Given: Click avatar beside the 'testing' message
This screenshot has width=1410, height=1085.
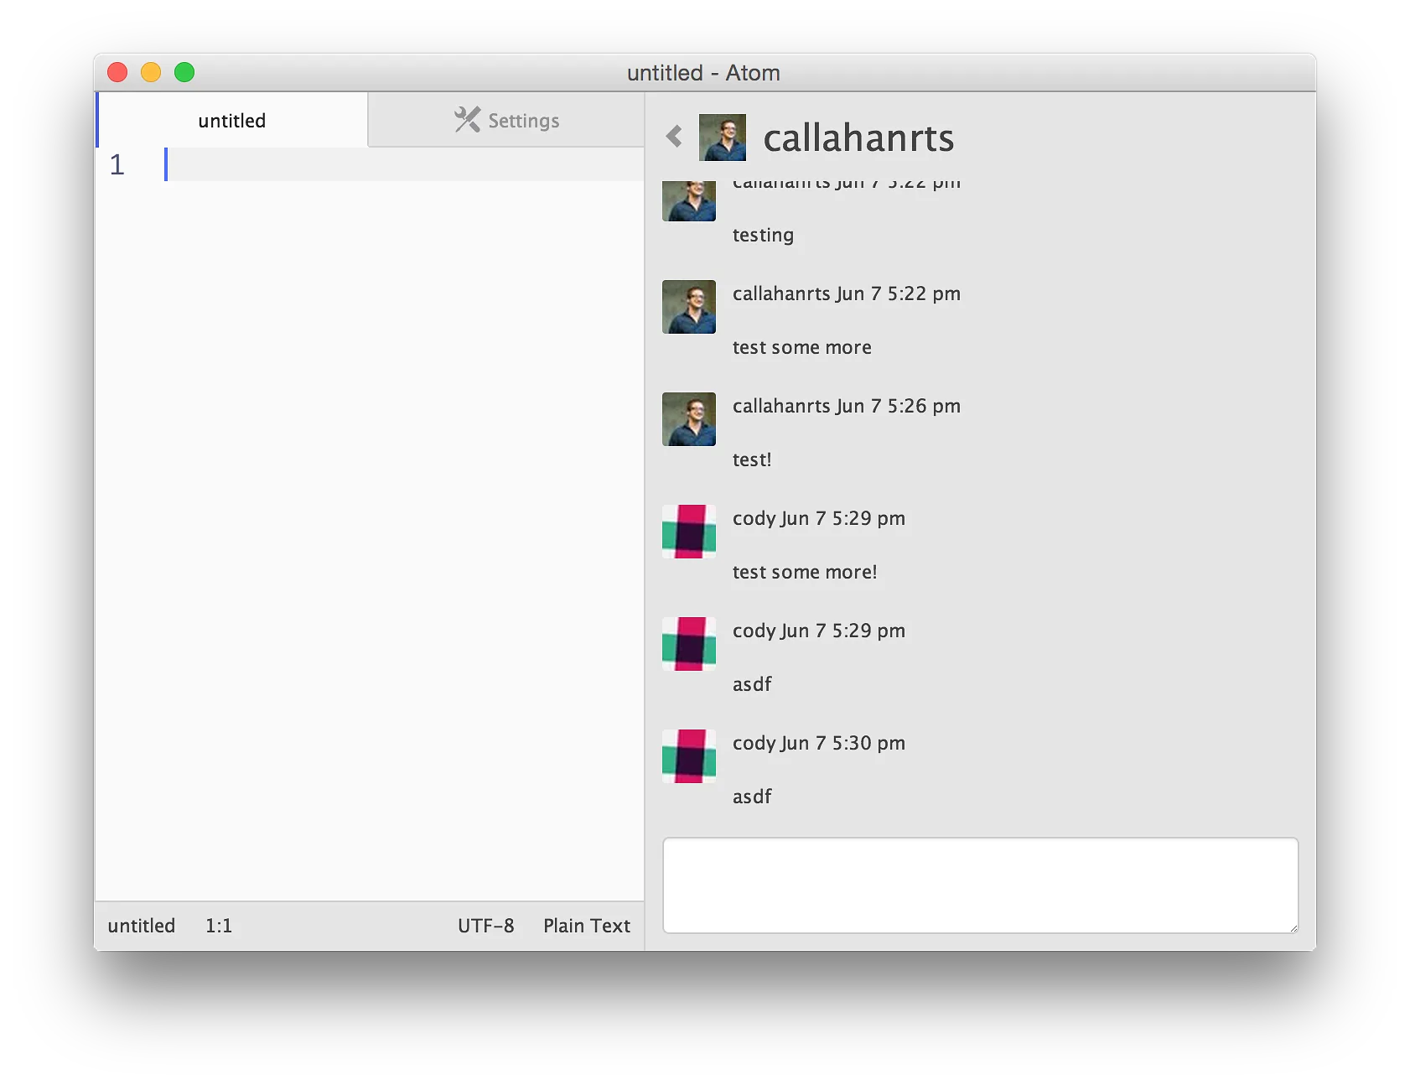Looking at the screenshot, I should pyautogui.click(x=689, y=201).
